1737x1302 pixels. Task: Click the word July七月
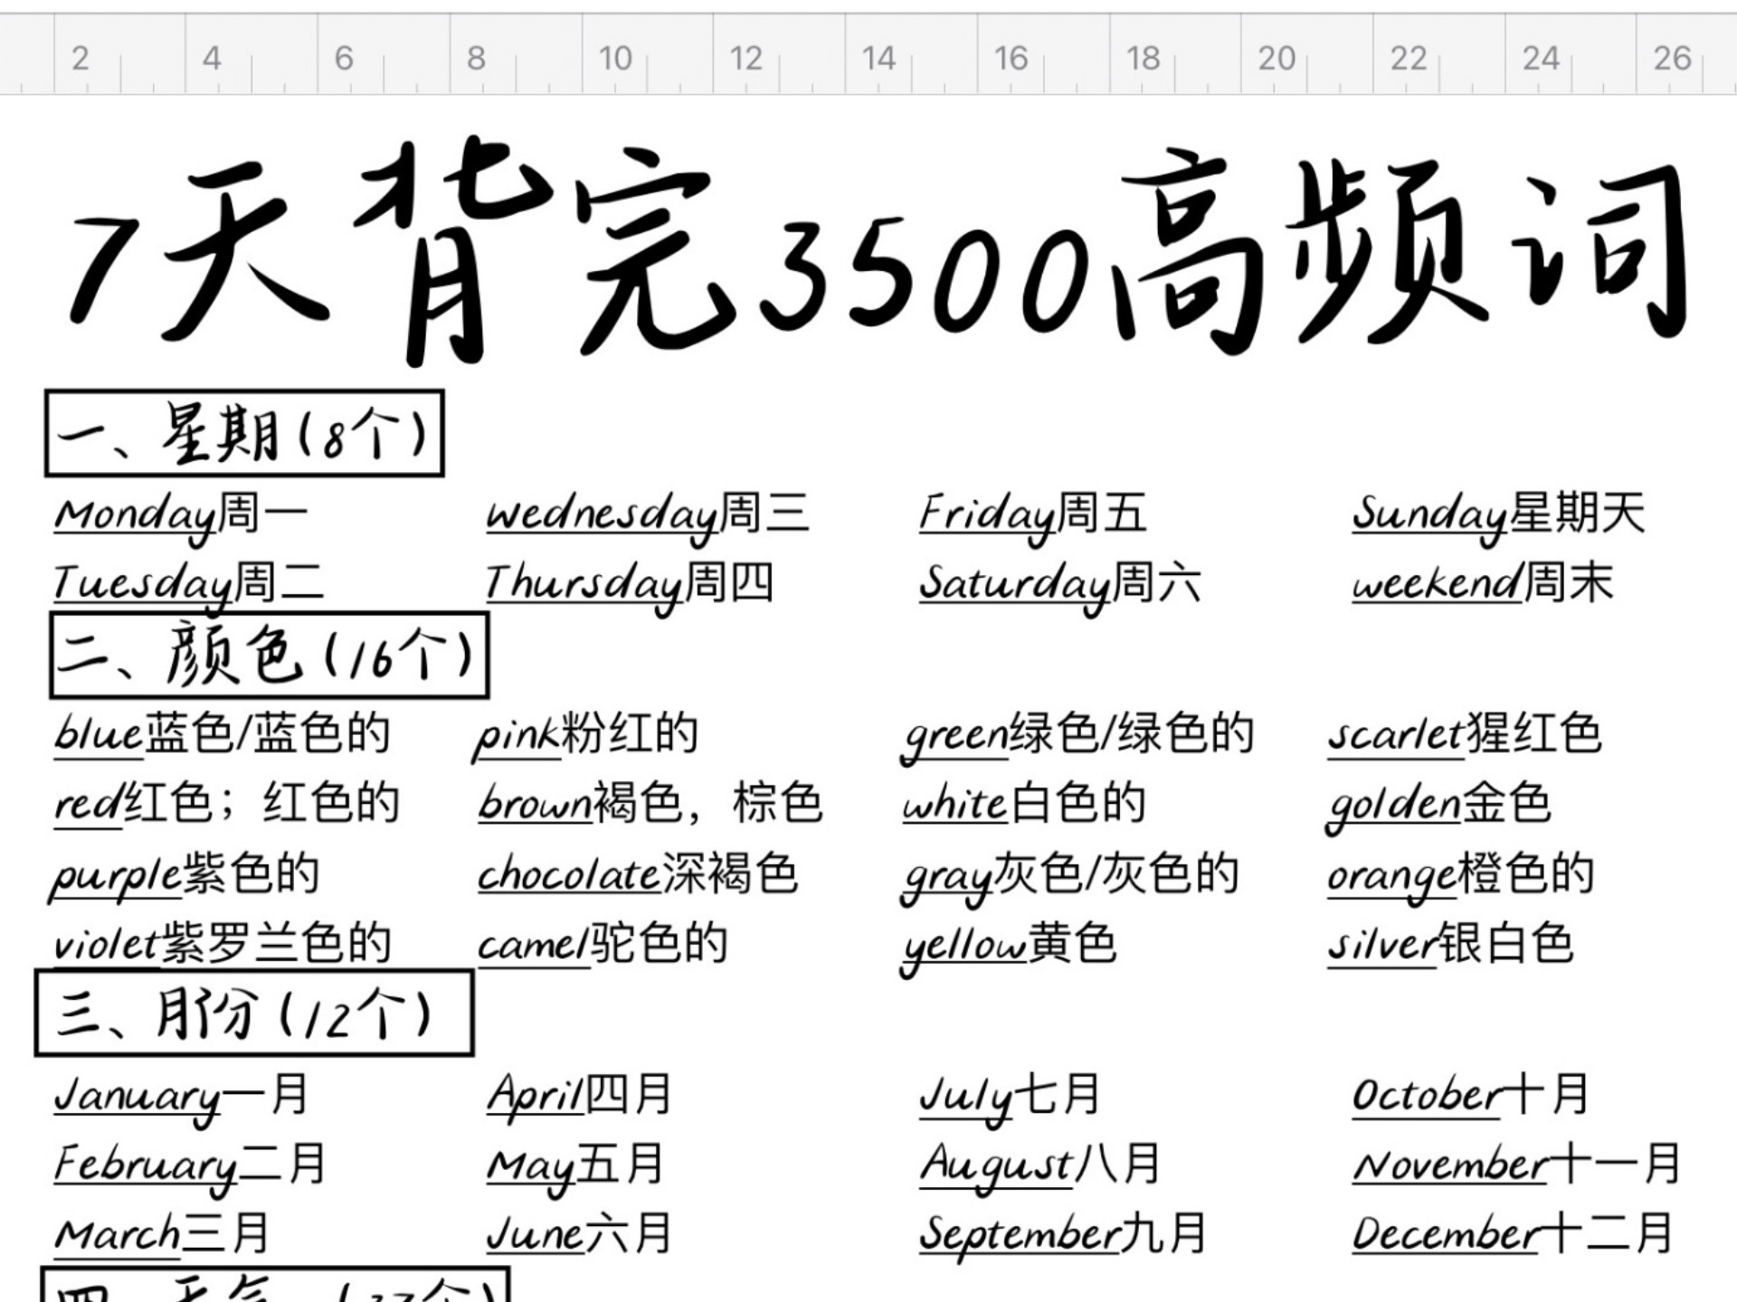coord(1010,1099)
